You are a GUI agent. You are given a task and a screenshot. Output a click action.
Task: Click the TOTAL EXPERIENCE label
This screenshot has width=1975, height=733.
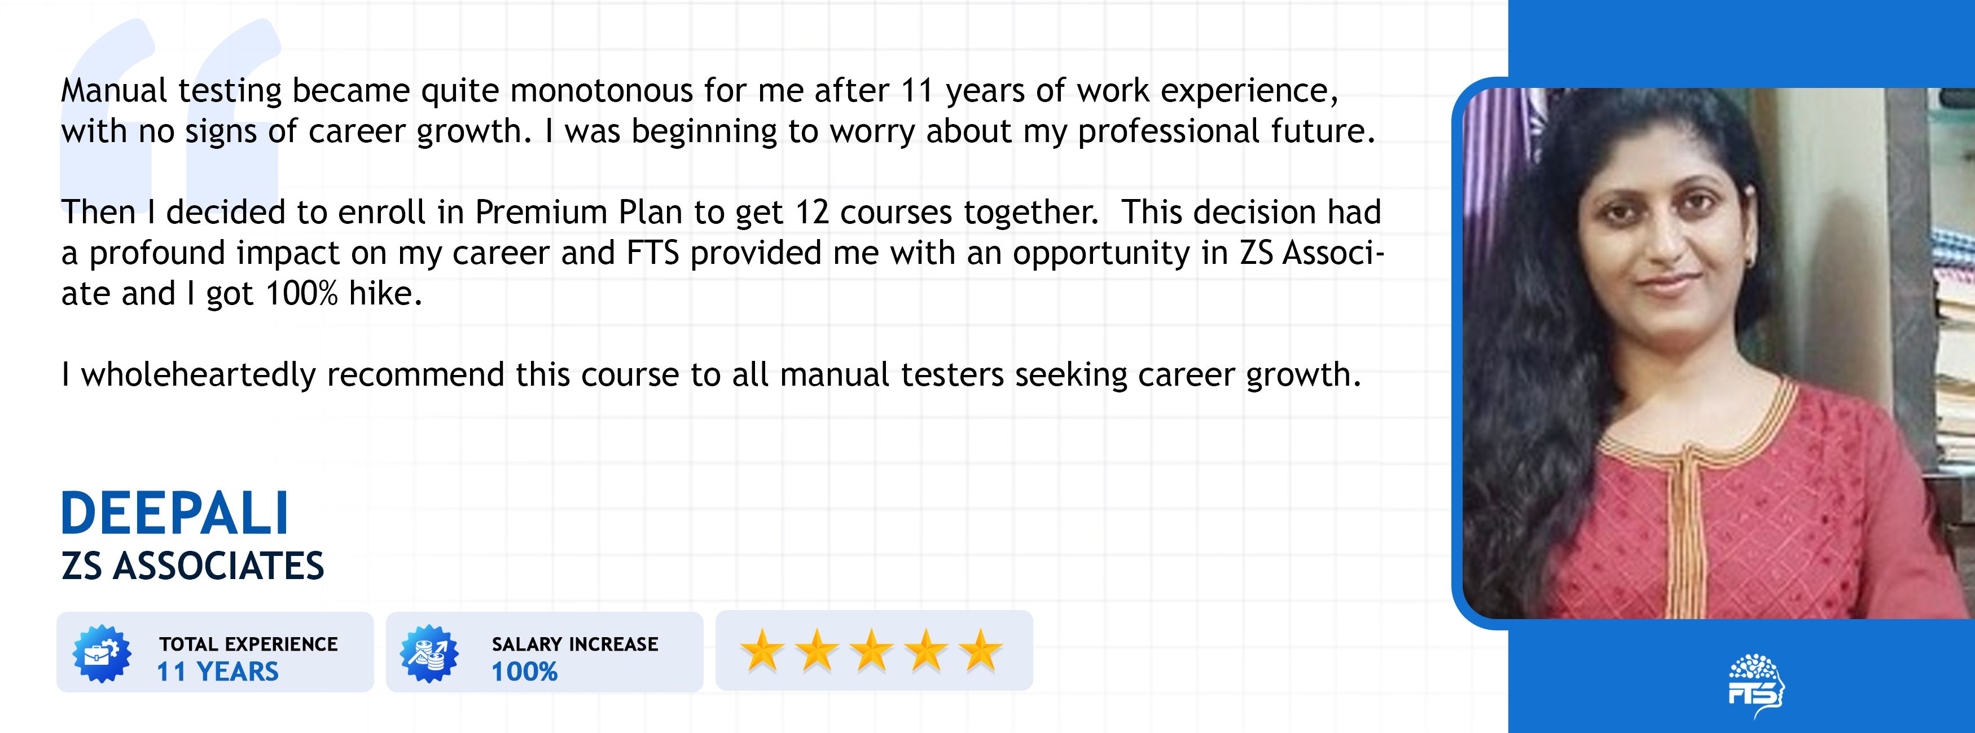coord(248,644)
